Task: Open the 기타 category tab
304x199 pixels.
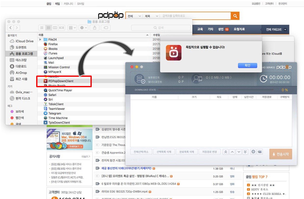Action: [210, 29]
